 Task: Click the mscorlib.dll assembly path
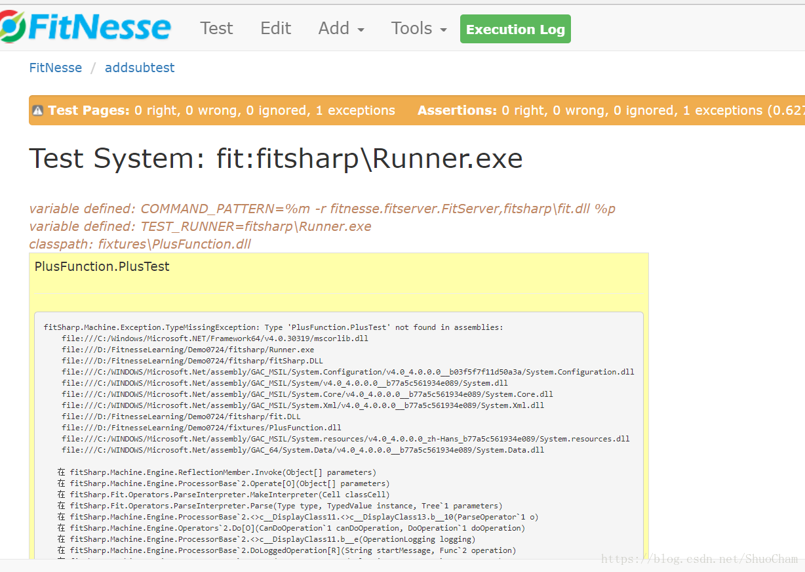(215, 338)
